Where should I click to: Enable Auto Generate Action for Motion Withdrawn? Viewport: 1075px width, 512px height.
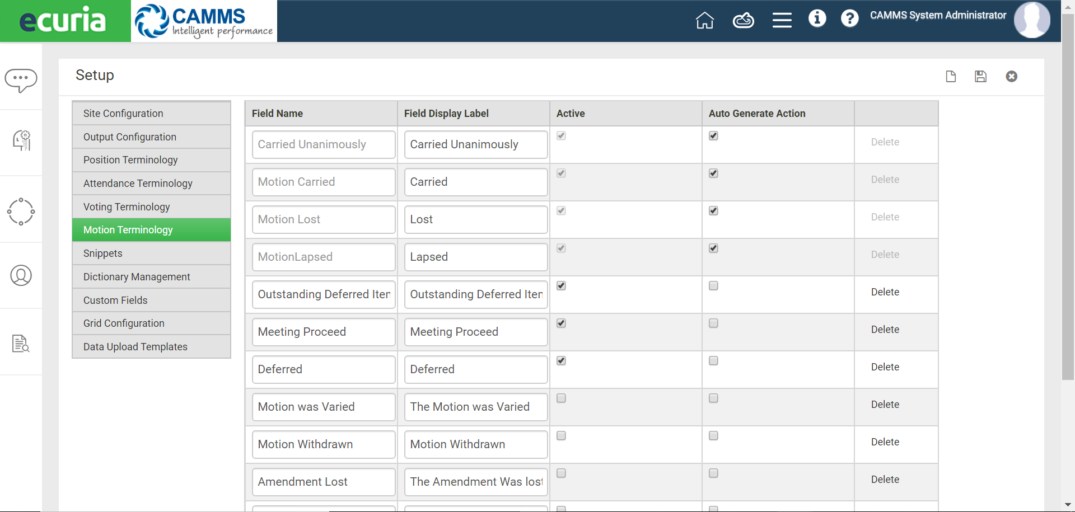(713, 435)
